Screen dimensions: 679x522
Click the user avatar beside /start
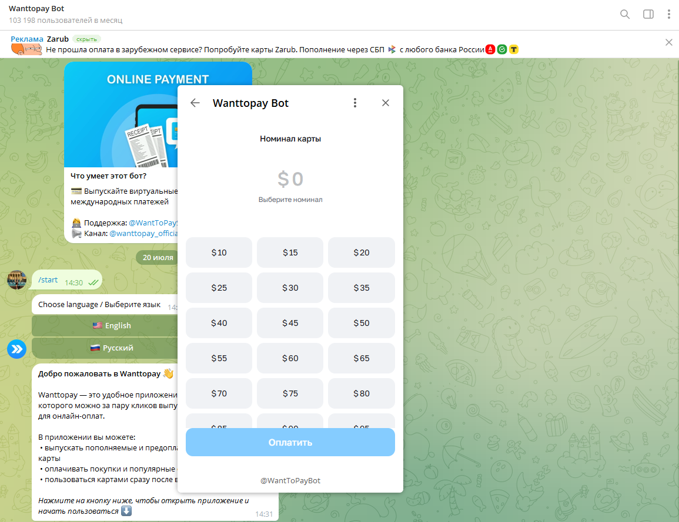click(17, 280)
